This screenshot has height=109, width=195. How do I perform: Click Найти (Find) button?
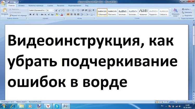[186, 9]
